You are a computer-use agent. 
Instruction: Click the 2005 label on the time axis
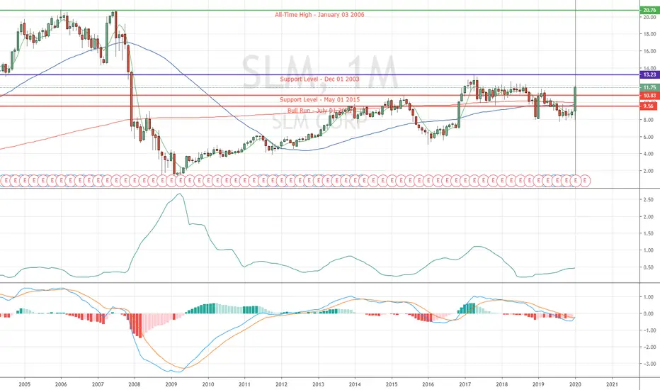point(25,384)
